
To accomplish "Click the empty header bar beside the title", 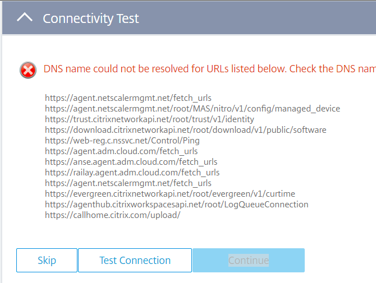I will click(258, 18).
